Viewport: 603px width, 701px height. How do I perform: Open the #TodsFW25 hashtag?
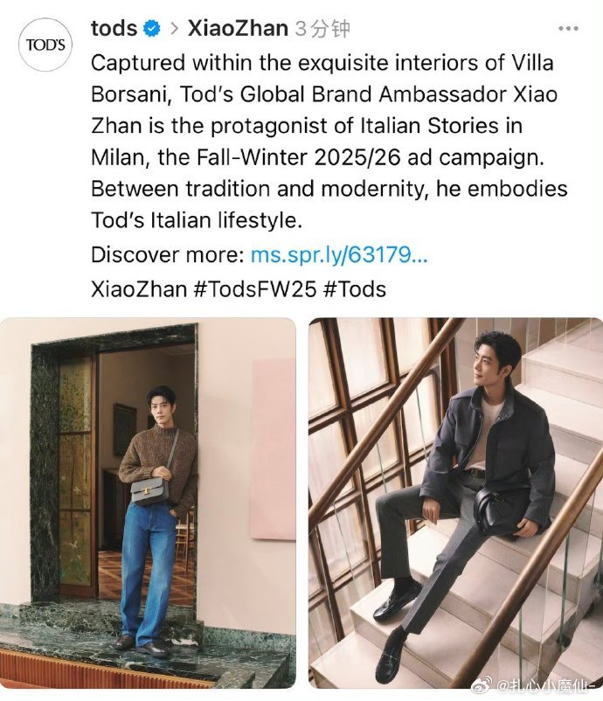pyautogui.click(x=255, y=288)
